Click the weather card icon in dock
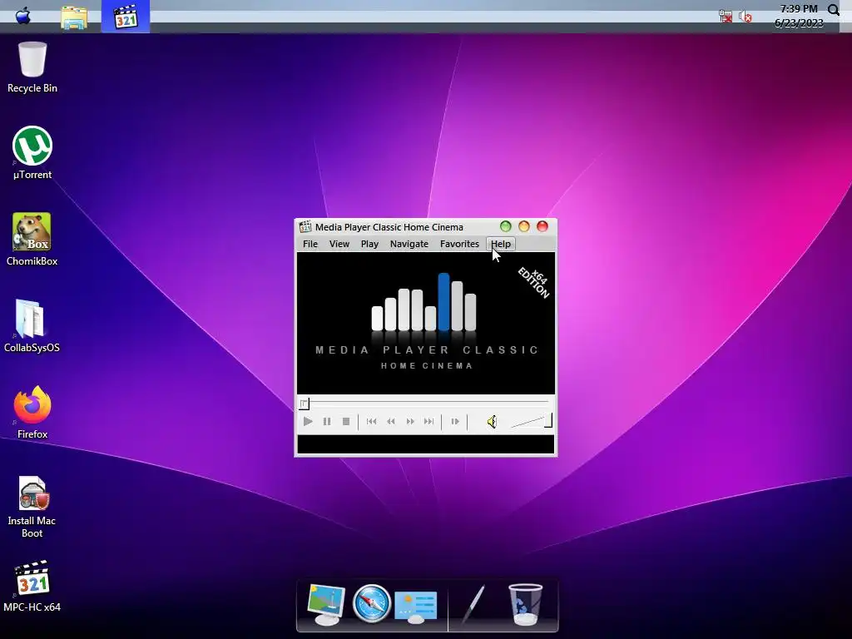The height and width of the screenshot is (639, 852). [416, 607]
